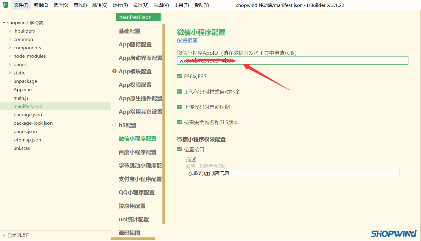Open App.vue in the file tree
The width and height of the screenshot is (421, 241).
coord(22,89)
